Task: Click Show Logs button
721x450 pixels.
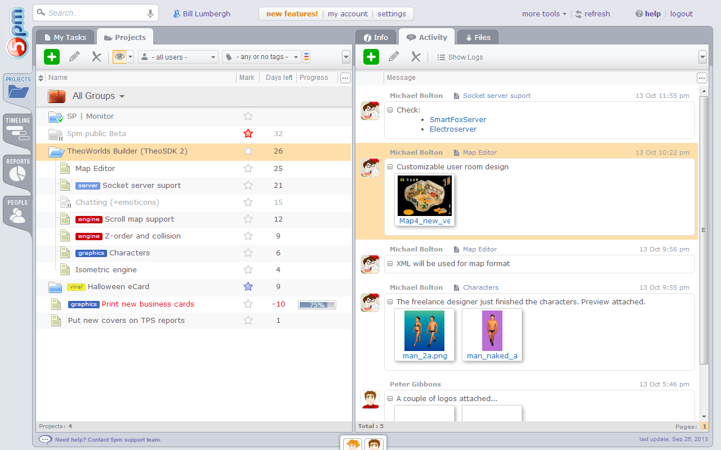Action: (460, 57)
